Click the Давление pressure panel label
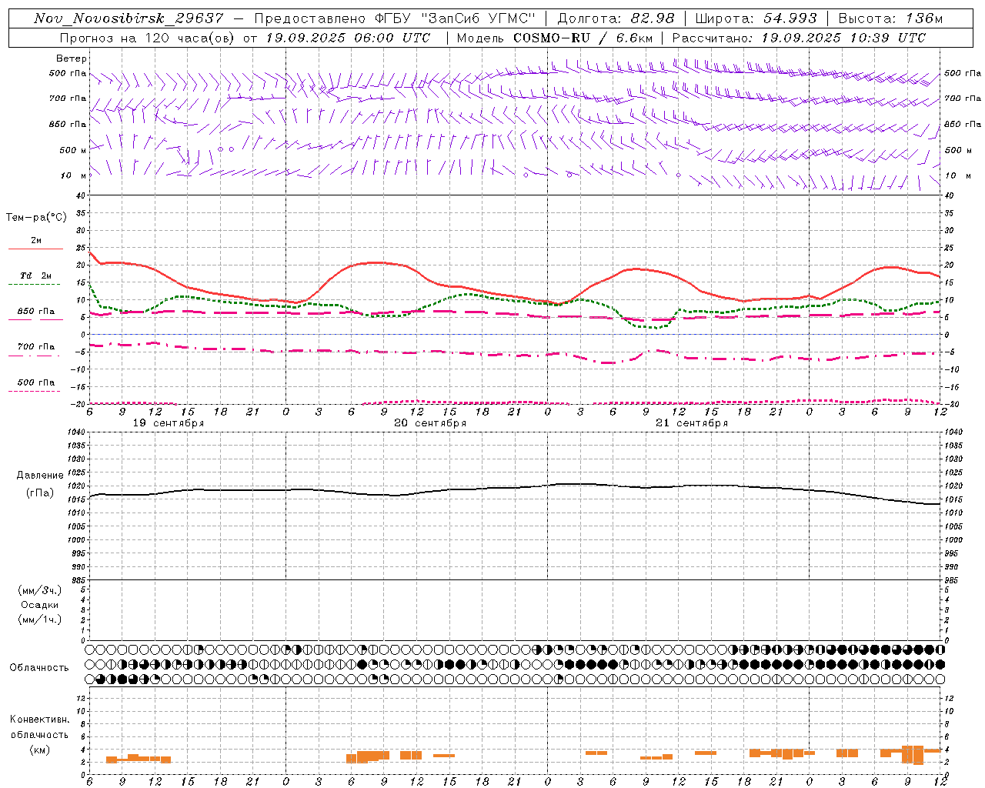Viewport: 985px width, 788px height. [40, 476]
